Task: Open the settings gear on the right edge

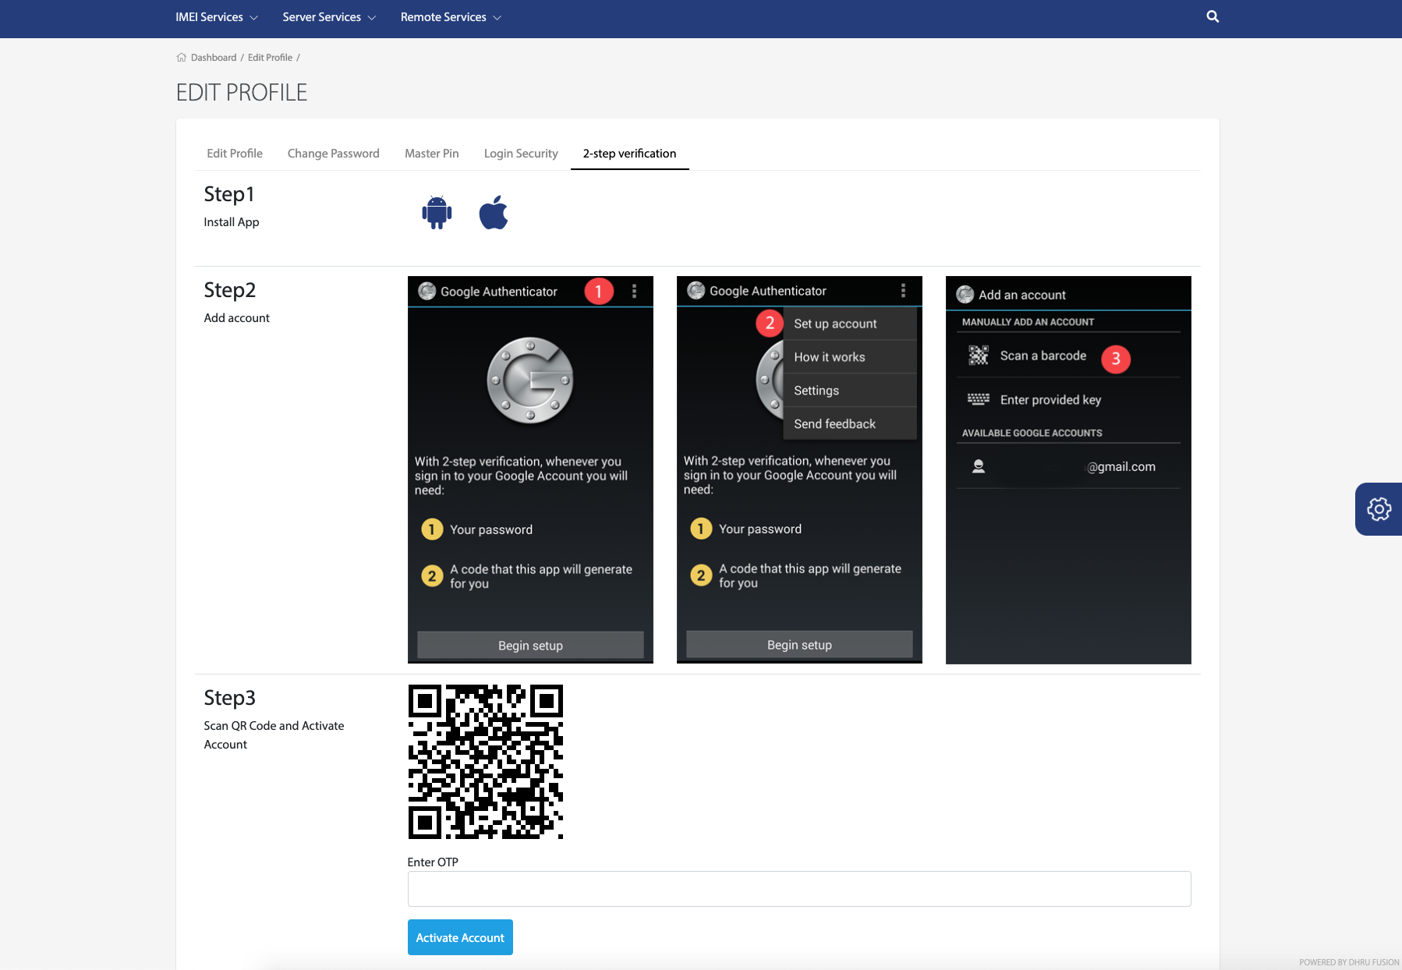Action: coord(1379,509)
